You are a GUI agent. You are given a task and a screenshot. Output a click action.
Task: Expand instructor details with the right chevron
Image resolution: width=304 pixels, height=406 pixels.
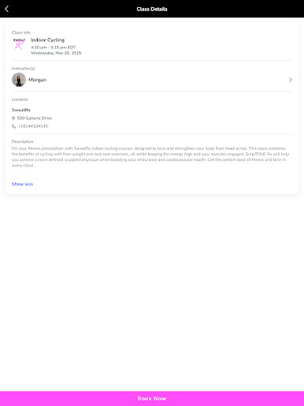(291, 79)
